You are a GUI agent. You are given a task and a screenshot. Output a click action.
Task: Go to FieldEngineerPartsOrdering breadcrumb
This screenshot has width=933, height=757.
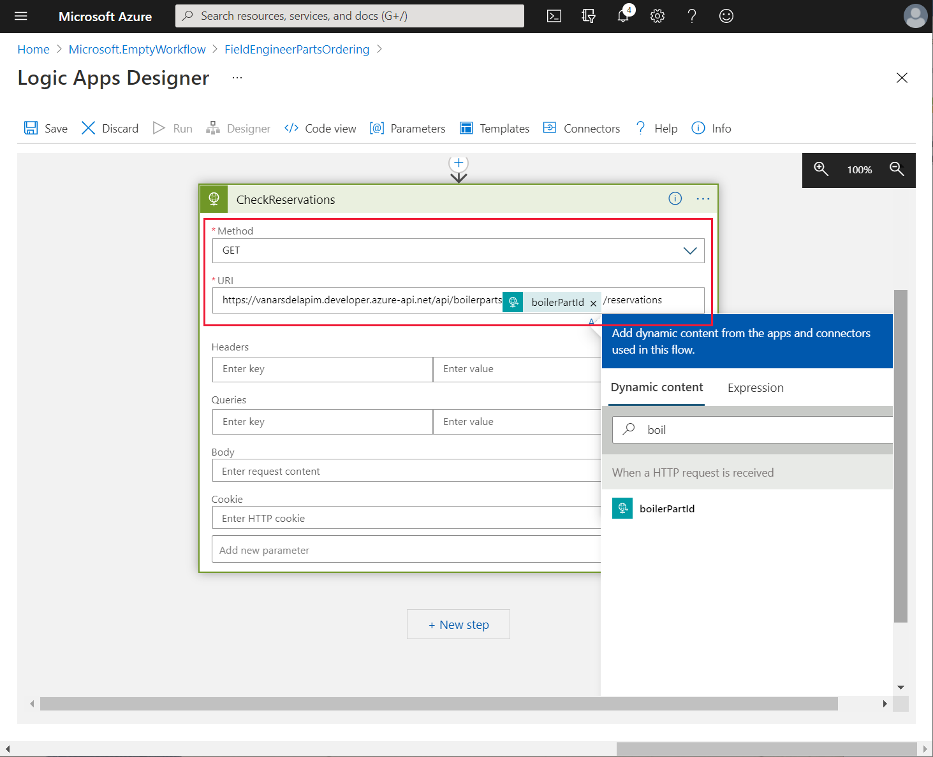pyautogui.click(x=297, y=50)
